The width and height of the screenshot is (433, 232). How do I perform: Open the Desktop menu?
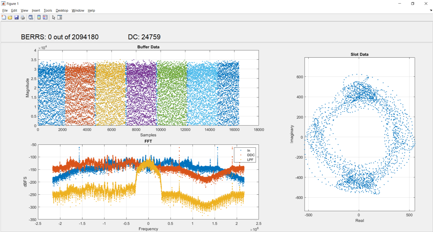tap(62, 10)
